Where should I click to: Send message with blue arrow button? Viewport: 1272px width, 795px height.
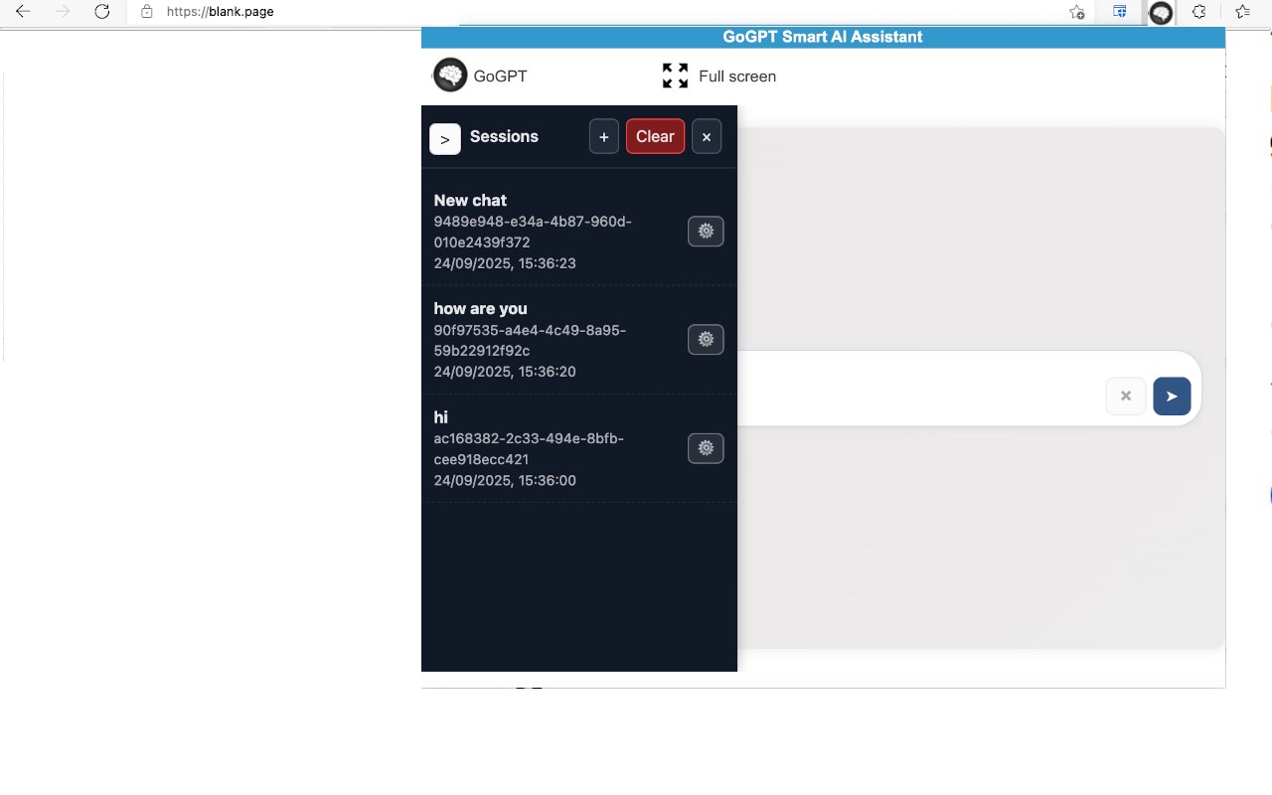coord(1172,396)
